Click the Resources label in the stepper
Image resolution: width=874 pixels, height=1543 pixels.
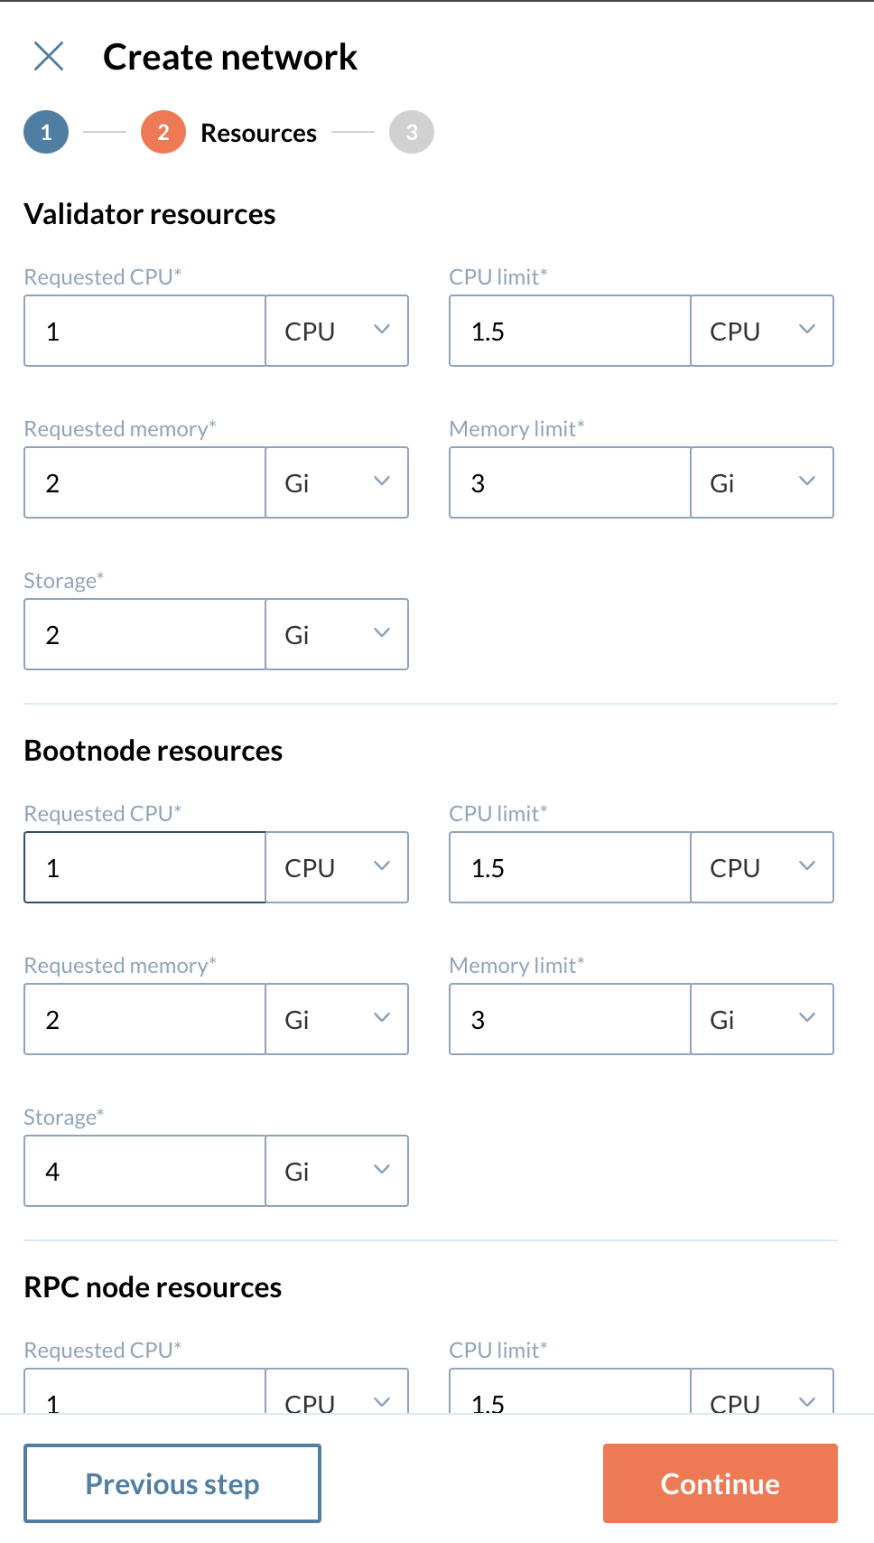258,132
